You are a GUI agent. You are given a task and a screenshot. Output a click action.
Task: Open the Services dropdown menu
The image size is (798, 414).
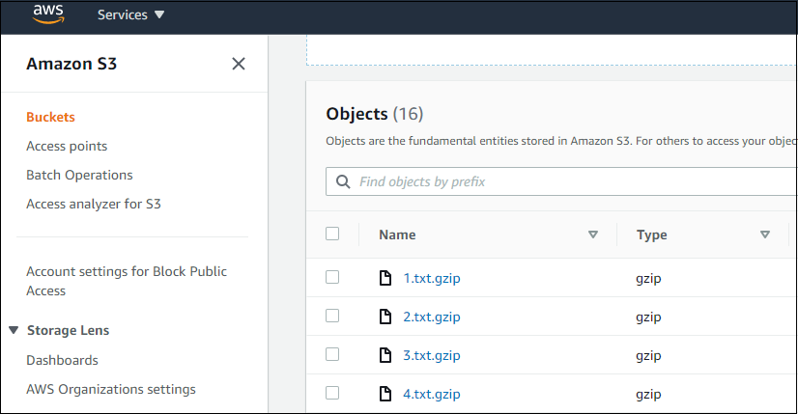(x=130, y=14)
